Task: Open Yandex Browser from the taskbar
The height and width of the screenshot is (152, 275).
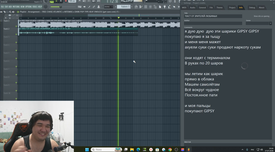Action: click(x=151, y=150)
